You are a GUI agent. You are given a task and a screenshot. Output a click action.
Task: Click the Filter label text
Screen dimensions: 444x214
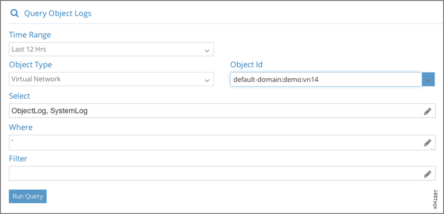click(18, 159)
